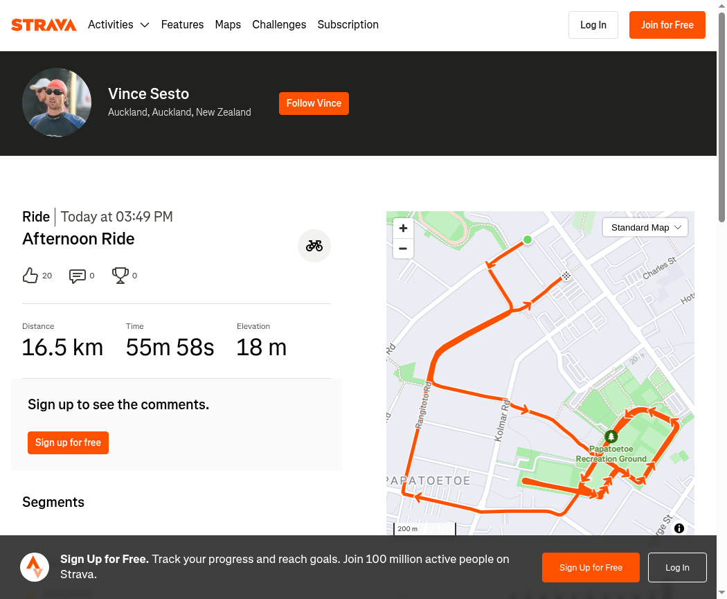Open the Activities dropdown menu

pyautogui.click(x=118, y=24)
